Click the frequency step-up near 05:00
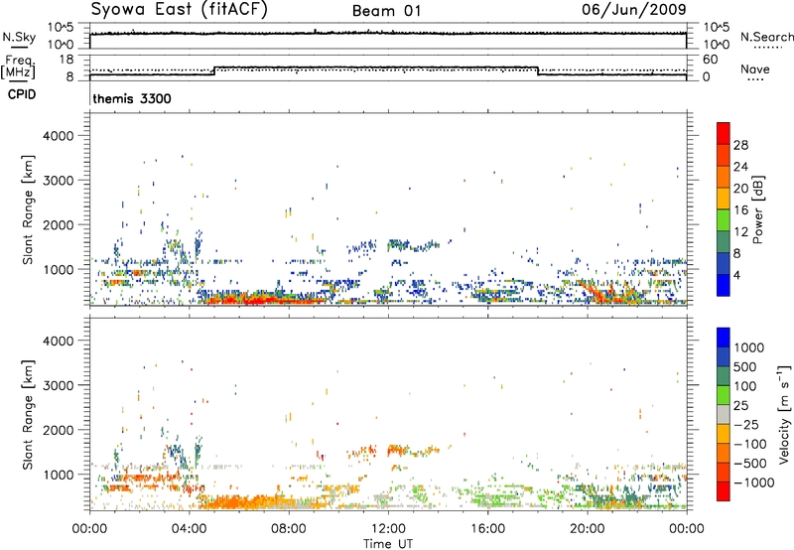This screenshot has width=794, height=550. [214, 70]
